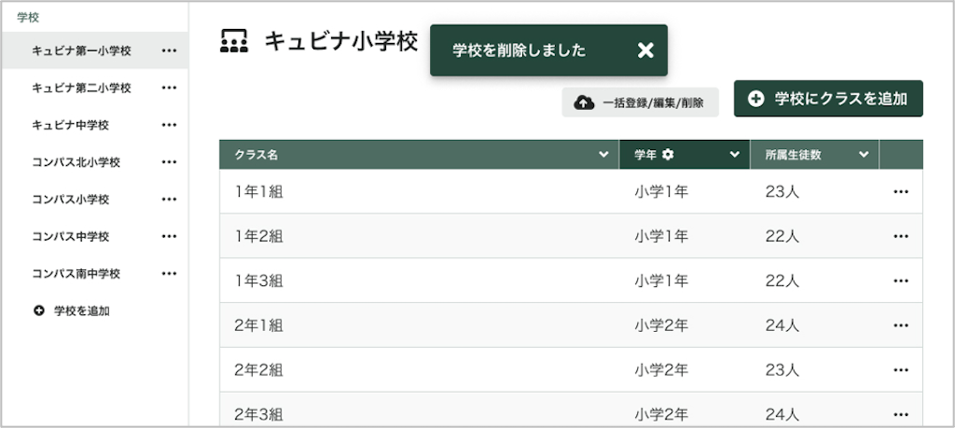Screen dimensions: 955x428
Task: Click the 2年2組 class name
Action: click(x=259, y=369)
